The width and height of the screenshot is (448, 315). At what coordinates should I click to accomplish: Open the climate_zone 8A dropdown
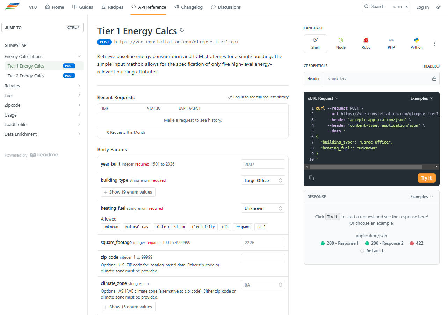(263, 285)
